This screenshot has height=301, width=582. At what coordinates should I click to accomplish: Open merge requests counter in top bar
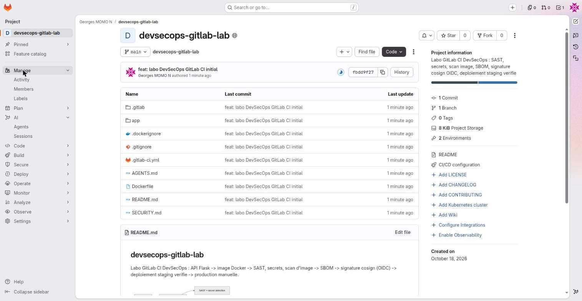546,8
